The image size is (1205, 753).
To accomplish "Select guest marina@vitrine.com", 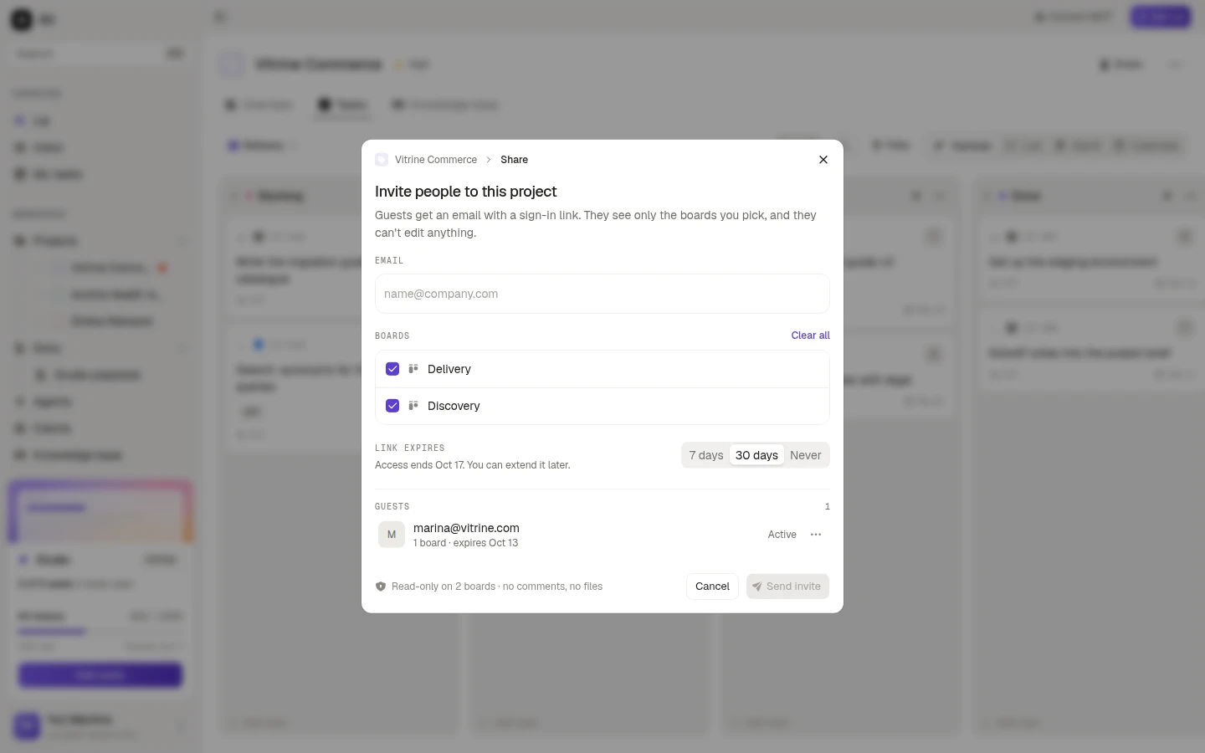I will [466, 528].
